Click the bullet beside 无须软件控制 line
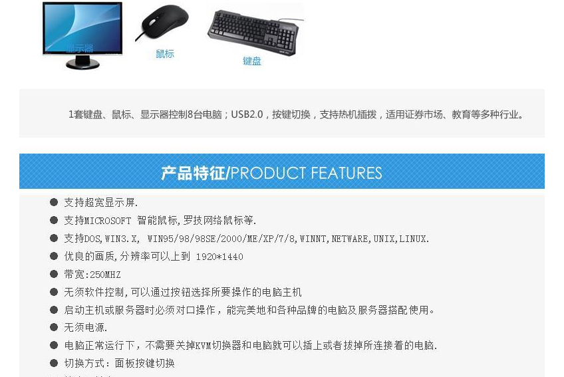 click(54, 292)
